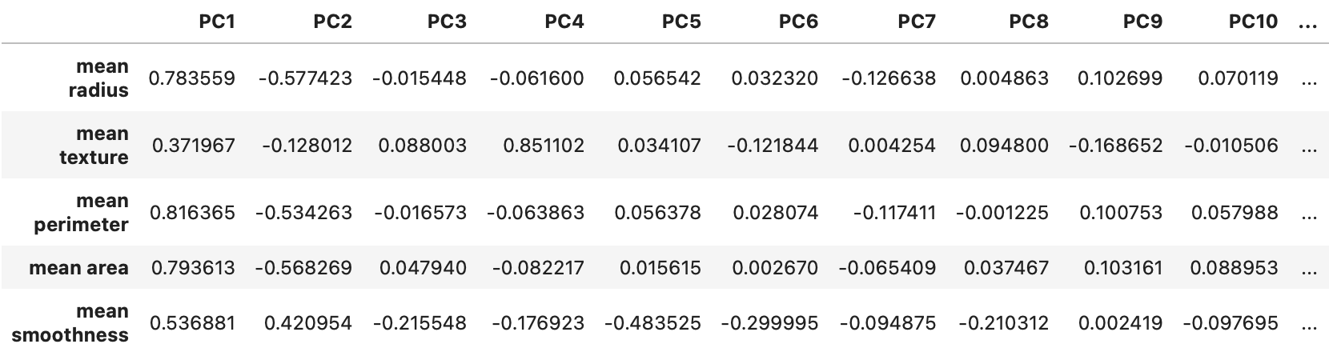Click mean radius PC1 value 0.783559

[x=192, y=78]
